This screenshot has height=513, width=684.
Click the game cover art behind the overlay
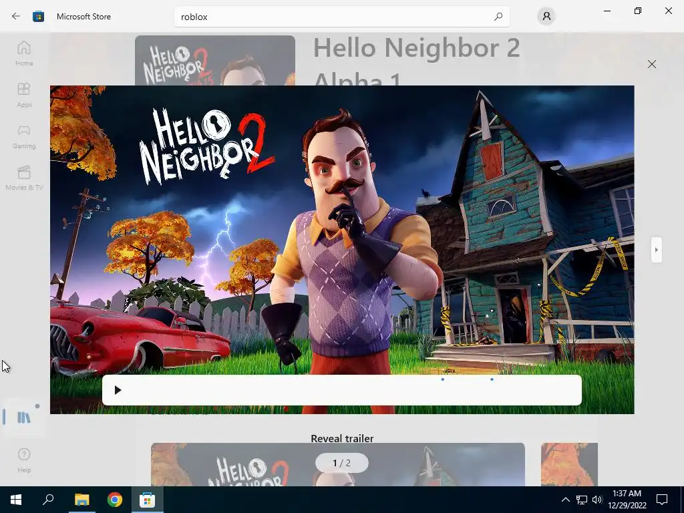point(215,60)
